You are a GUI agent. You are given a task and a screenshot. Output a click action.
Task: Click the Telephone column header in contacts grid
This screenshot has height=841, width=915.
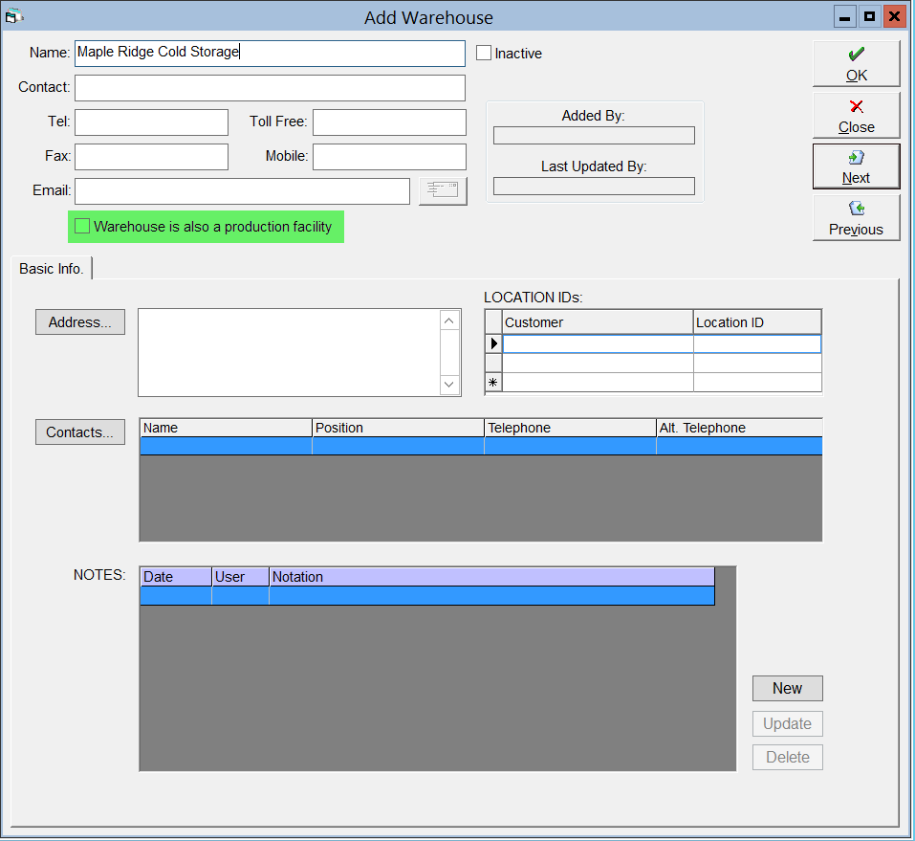click(x=570, y=428)
